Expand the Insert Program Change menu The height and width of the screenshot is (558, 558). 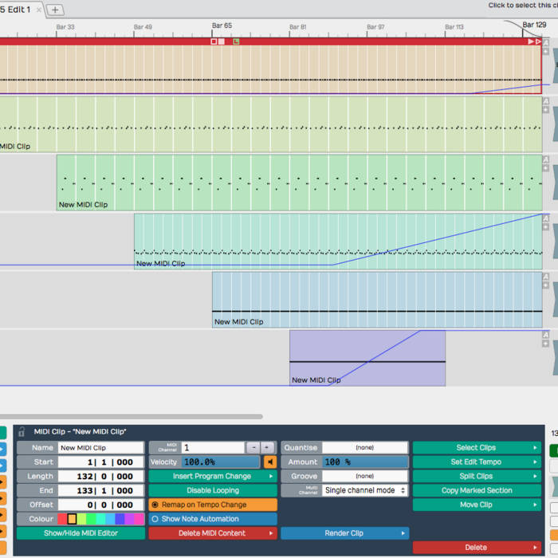coord(213,476)
